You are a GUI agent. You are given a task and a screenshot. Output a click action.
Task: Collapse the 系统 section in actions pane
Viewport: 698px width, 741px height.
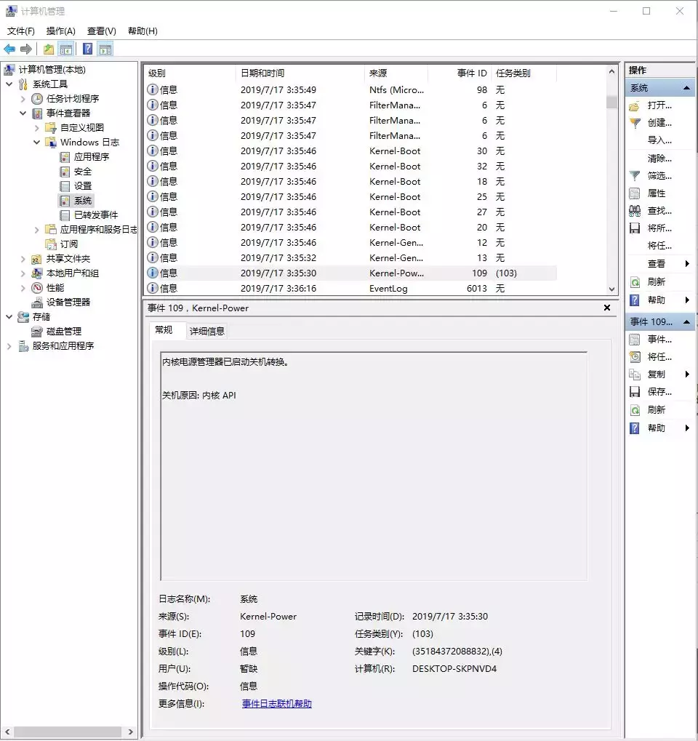point(686,88)
